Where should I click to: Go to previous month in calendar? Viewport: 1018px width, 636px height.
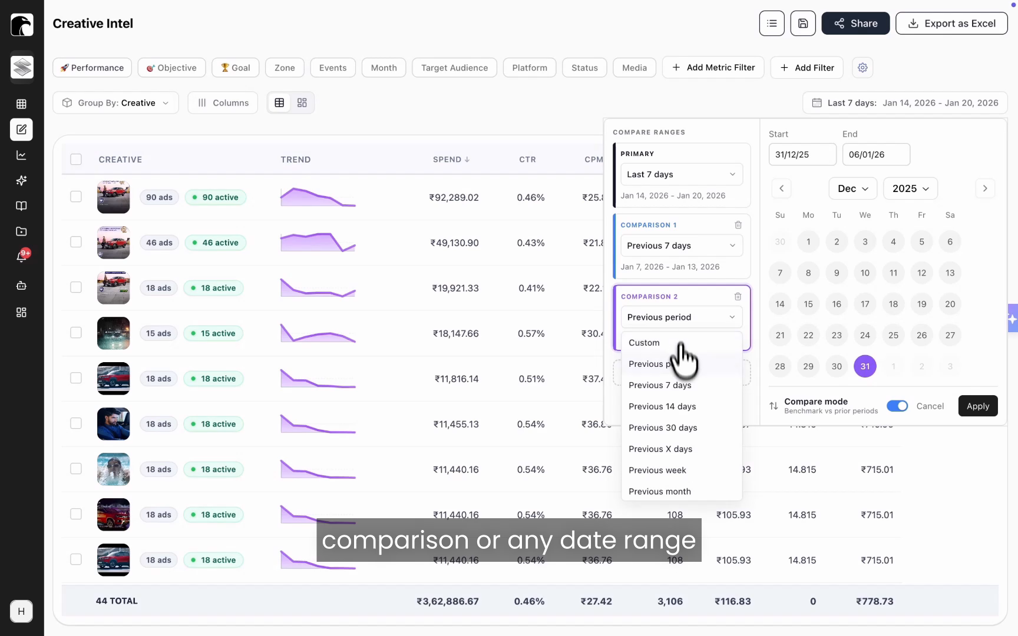pos(782,188)
